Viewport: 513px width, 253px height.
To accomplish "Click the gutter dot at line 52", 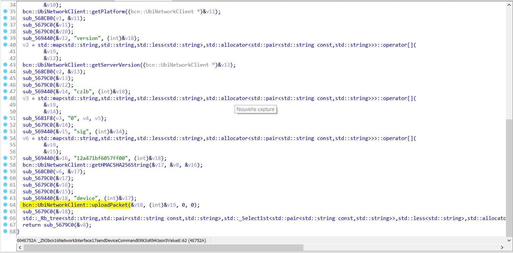I will (5, 125).
